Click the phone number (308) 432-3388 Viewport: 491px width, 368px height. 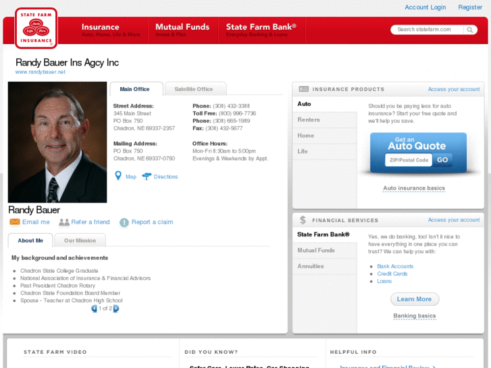232,106
